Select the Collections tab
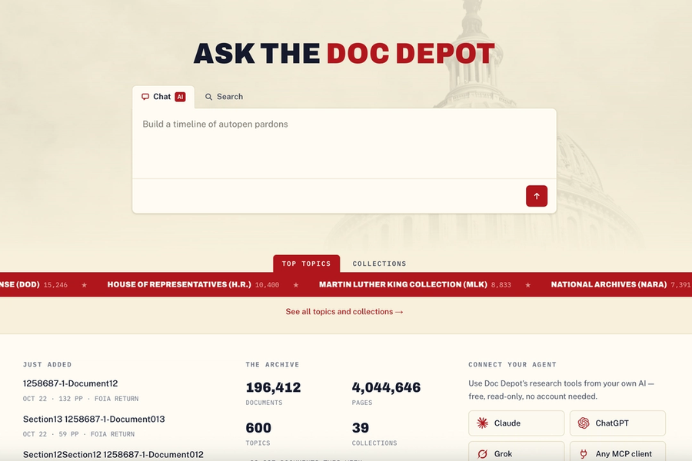 [x=379, y=264]
